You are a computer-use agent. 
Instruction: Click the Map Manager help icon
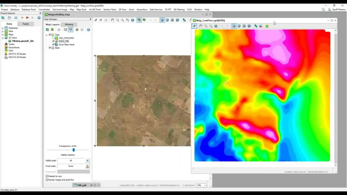pyautogui.click(x=88, y=30)
